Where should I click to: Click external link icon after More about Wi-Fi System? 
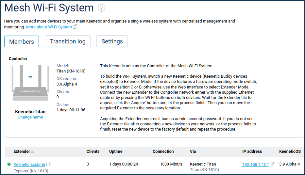point(75,27)
